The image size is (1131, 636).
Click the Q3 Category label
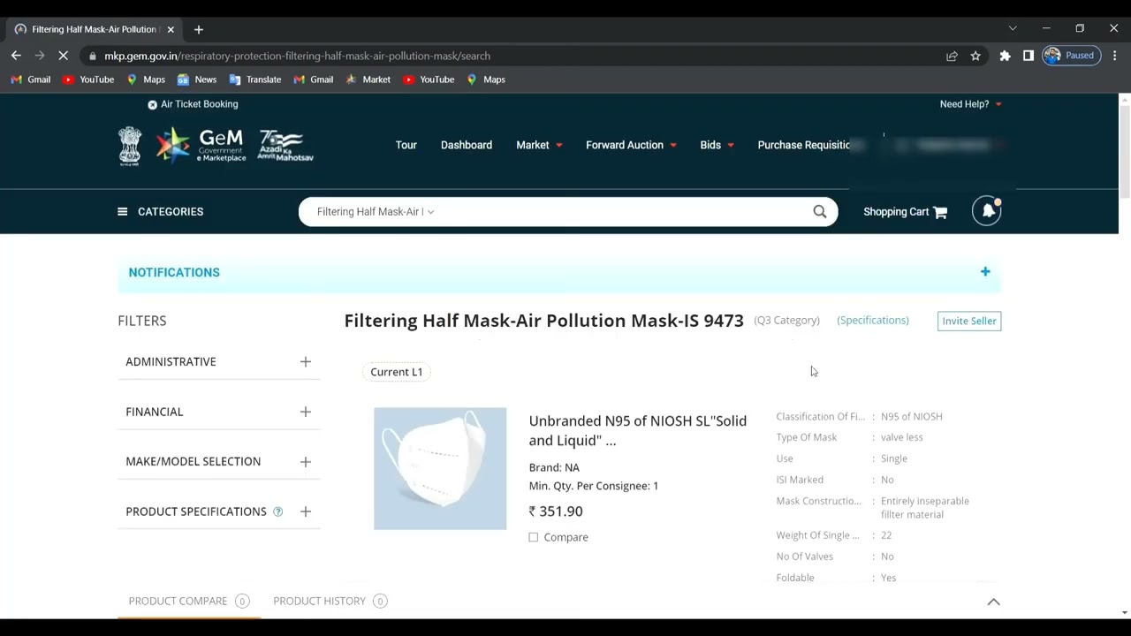[787, 320]
